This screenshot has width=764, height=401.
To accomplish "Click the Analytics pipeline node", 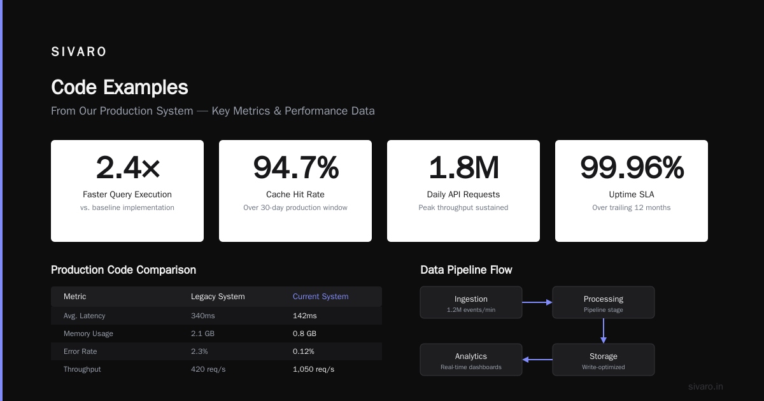I will tap(471, 360).
